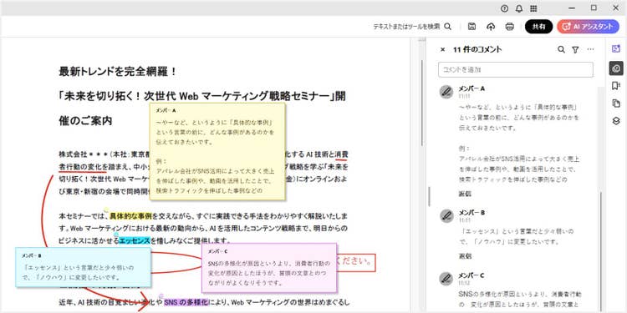627x313 pixels.
Task: Click the 最新トレンドを完全網羅！ heading
Action: point(118,72)
